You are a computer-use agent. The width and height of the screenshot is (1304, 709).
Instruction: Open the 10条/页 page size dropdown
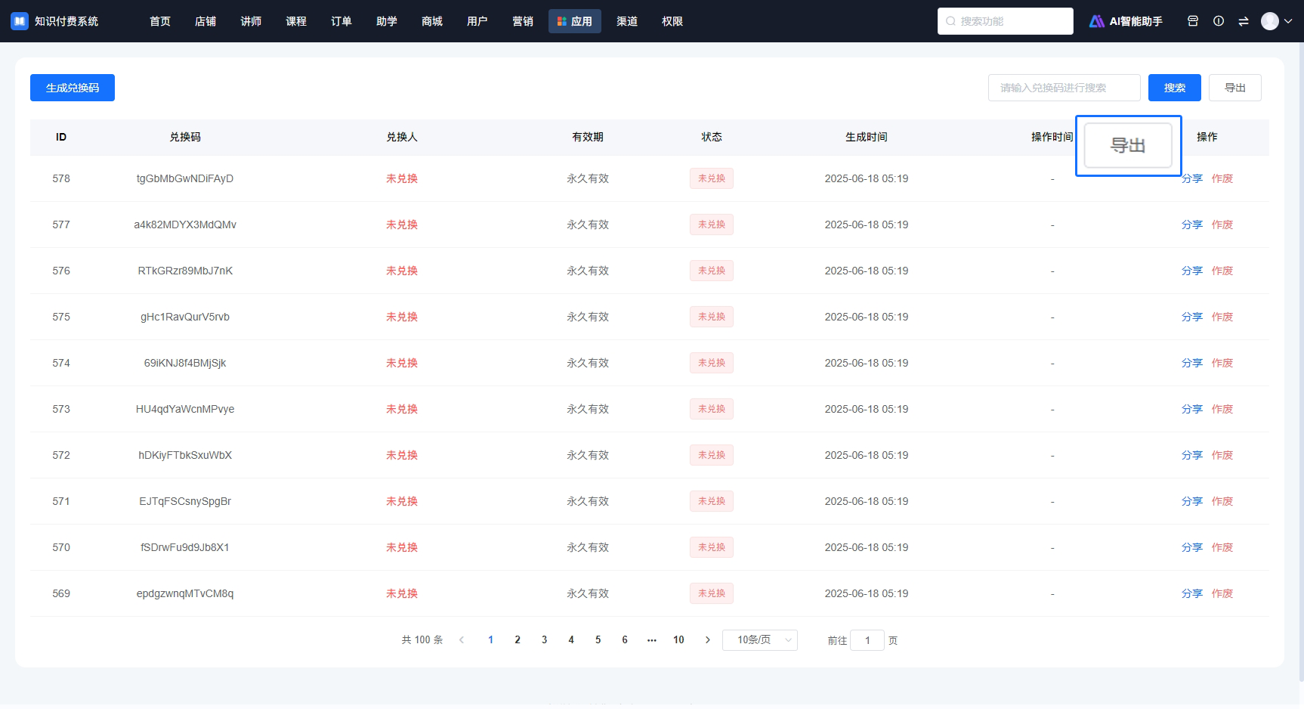[x=760, y=640]
